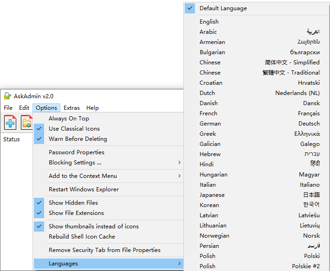Select Lithuanian Lietuvių language

(256, 226)
